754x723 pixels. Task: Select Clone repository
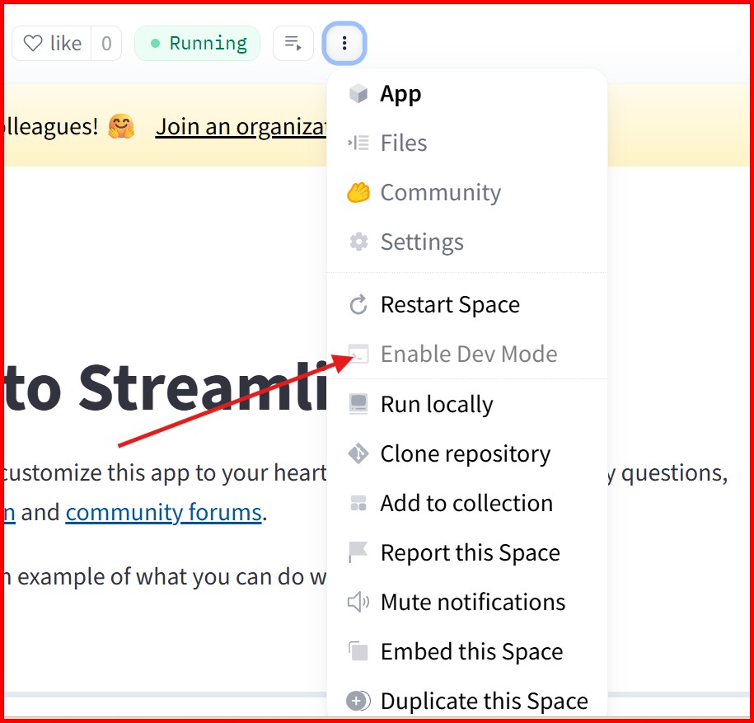[467, 453]
